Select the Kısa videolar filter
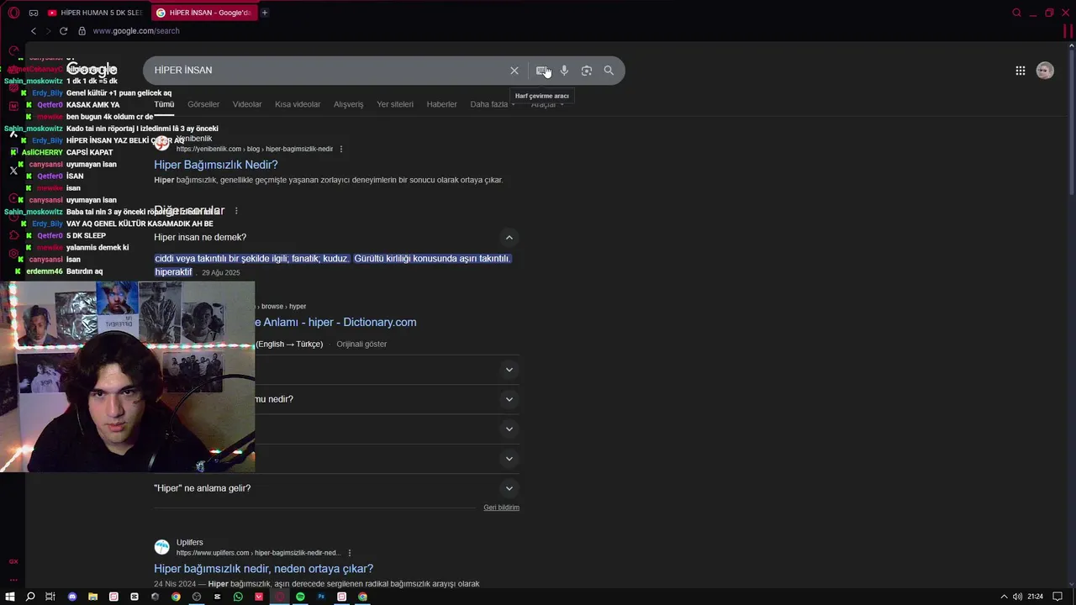Image resolution: width=1076 pixels, height=605 pixels. (298, 104)
